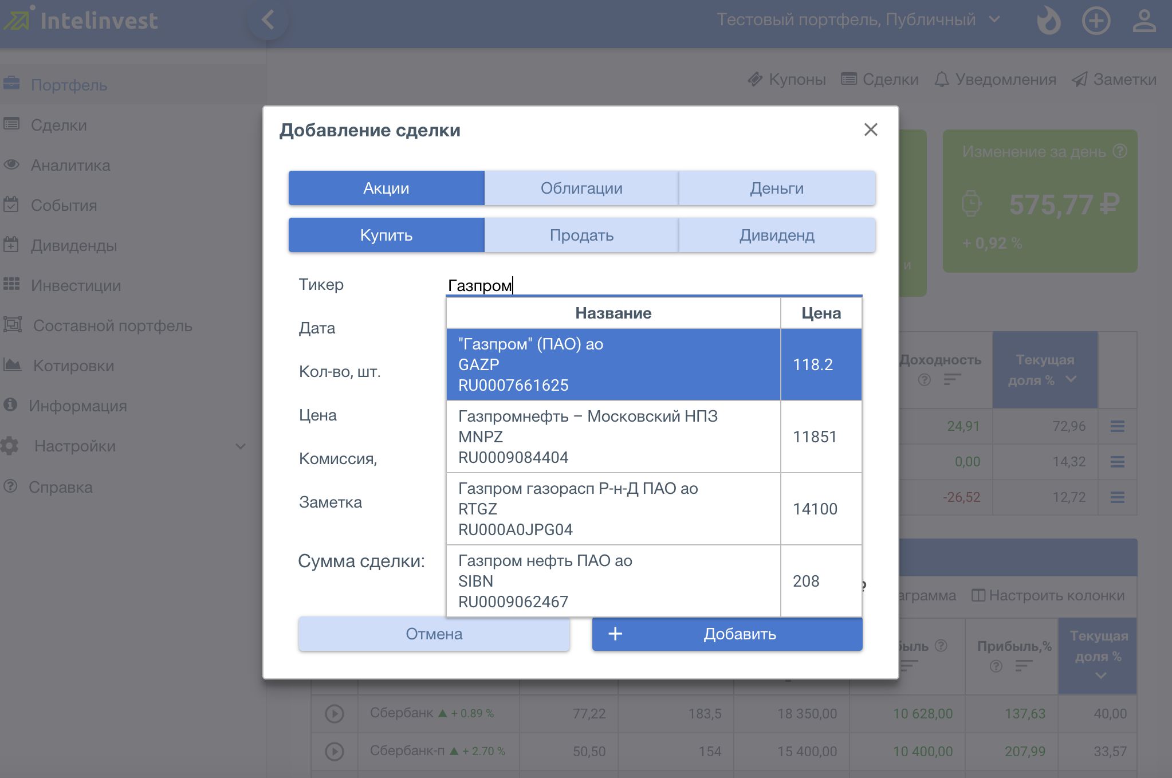1172x778 pixels.
Task: Click the Инвестиции grid icon
Action: tap(11, 284)
